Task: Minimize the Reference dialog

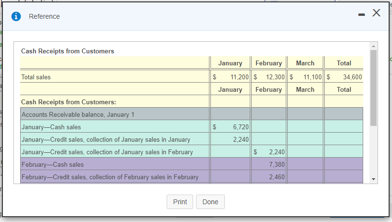Action: pos(361,15)
